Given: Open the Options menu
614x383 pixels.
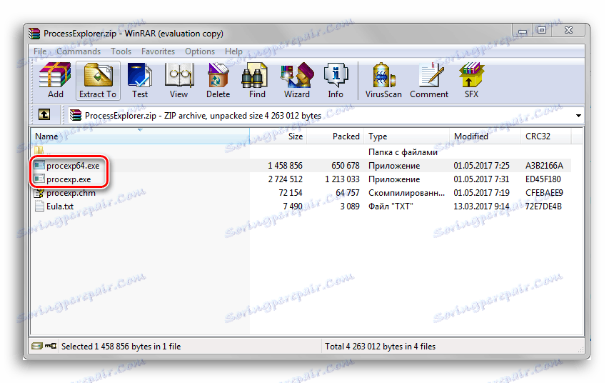Looking at the screenshot, I should [200, 51].
